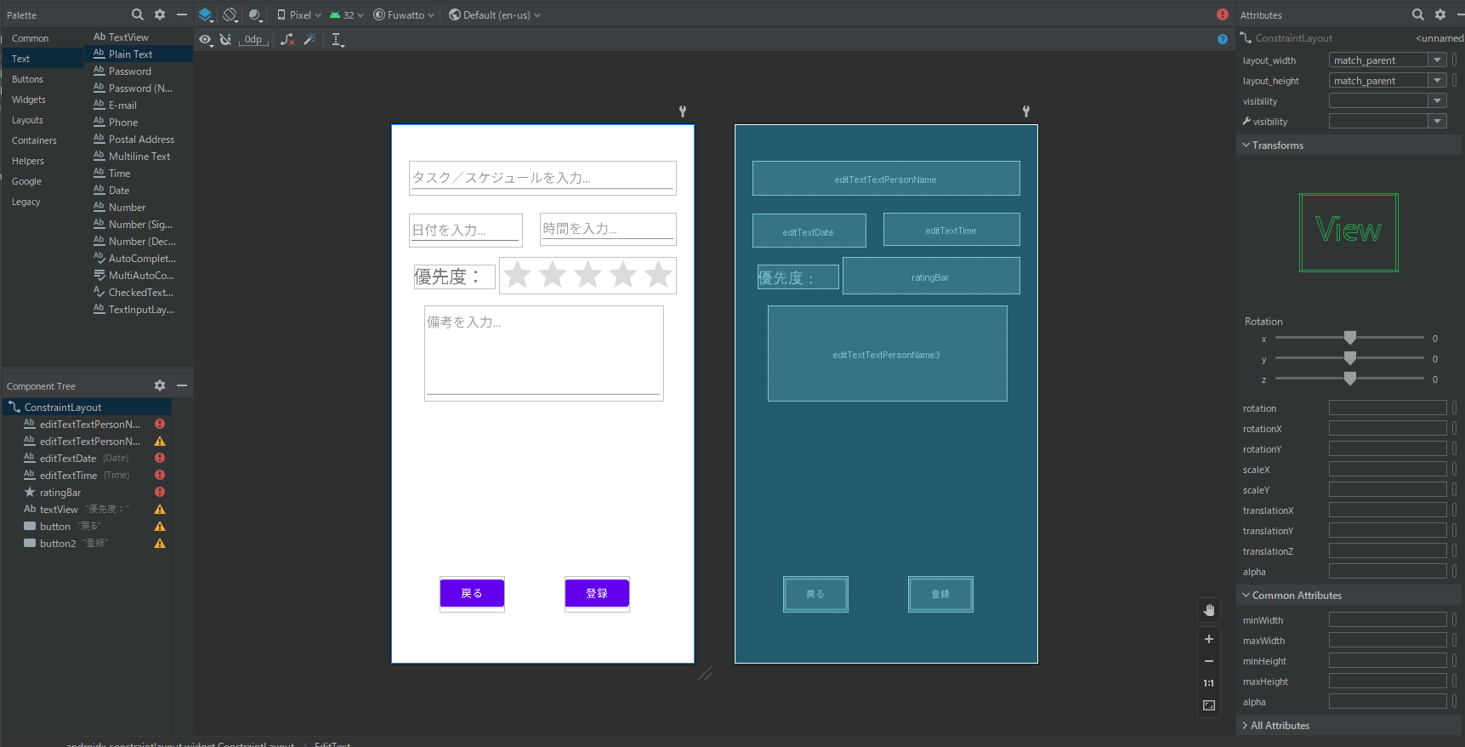The height and width of the screenshot is (747, 1465).
Task: Open the Guidelines dropdown icon
Action: pyautogui.click(x=337, y=39)
